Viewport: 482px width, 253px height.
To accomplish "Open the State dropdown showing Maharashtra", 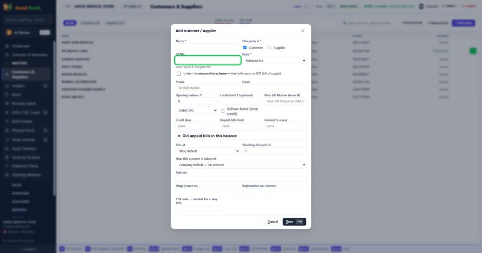I will [x=274, y=61].
